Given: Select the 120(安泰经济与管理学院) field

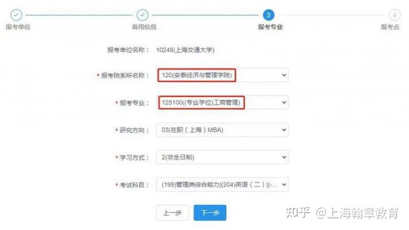Looking at the screenshot, I should point(222,75).
